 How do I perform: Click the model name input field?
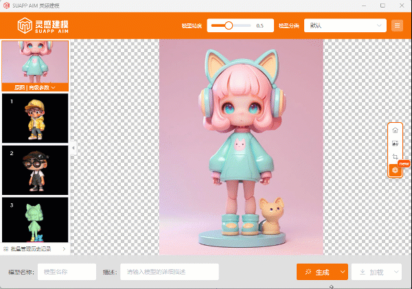point(67,272)
